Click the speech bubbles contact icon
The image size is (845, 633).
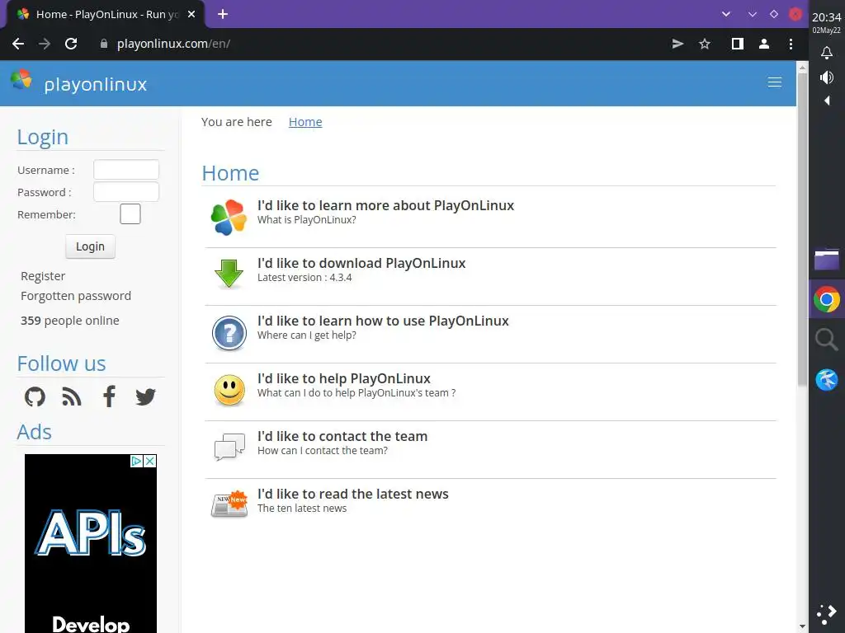(229, 447)
